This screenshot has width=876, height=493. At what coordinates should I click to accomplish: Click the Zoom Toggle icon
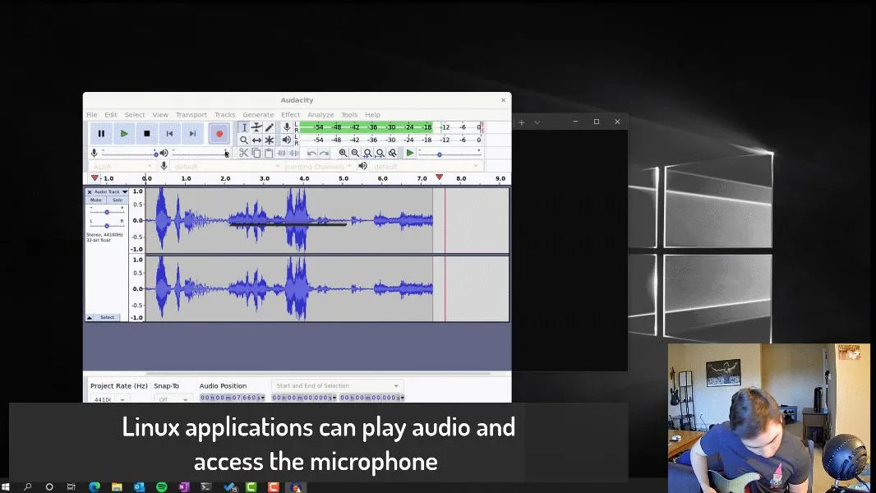(x=393, y=153)
